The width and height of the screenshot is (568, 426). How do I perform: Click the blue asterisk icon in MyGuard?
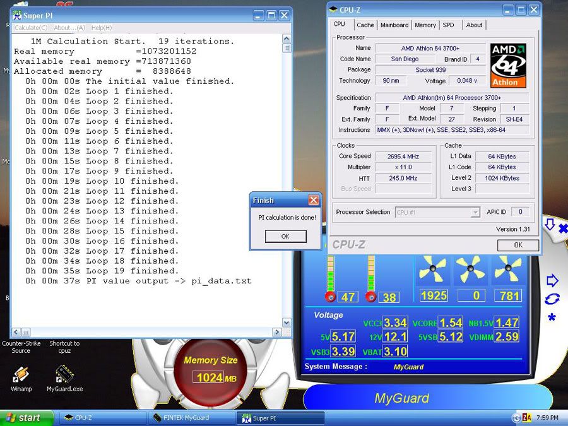point(552,317)
